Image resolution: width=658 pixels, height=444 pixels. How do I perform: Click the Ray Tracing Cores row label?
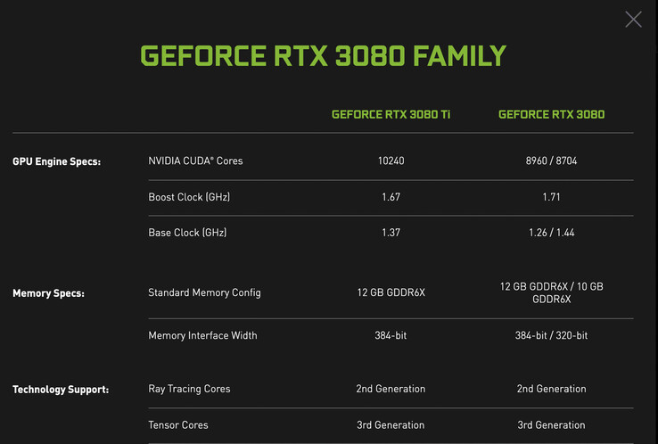[189, 389]
